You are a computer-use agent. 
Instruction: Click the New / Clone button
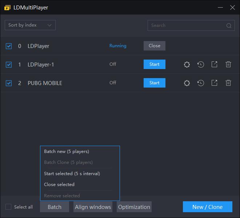pyautogui.click(x=208, y=207)
